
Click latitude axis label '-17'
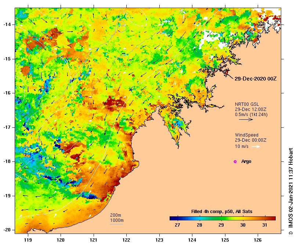click(7, 127)
